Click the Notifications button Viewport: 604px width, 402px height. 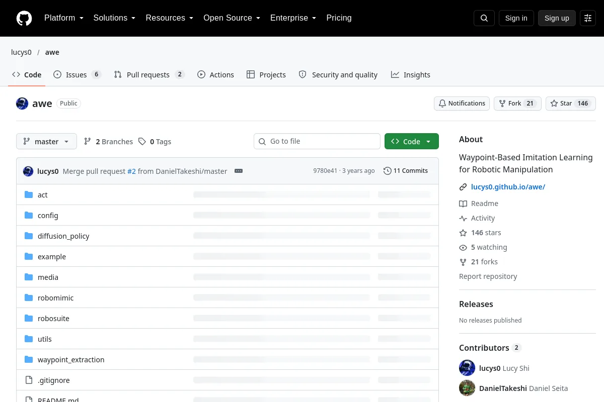462,104
